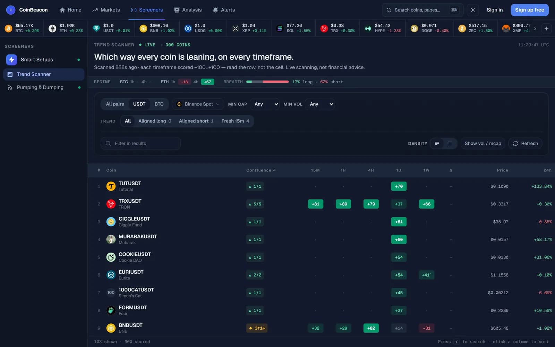This screenshot has width=555, height=347.
Task: Click the Bitcoin icon in ticker bar
Action: (x=8, y=28)
